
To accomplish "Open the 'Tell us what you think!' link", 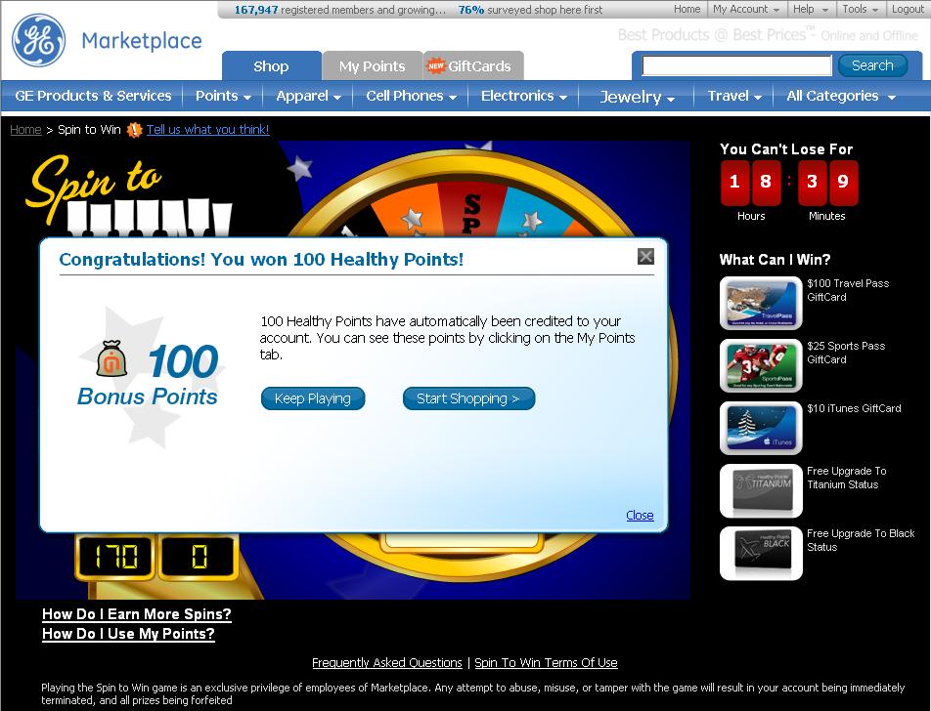I will coord(207,129).
